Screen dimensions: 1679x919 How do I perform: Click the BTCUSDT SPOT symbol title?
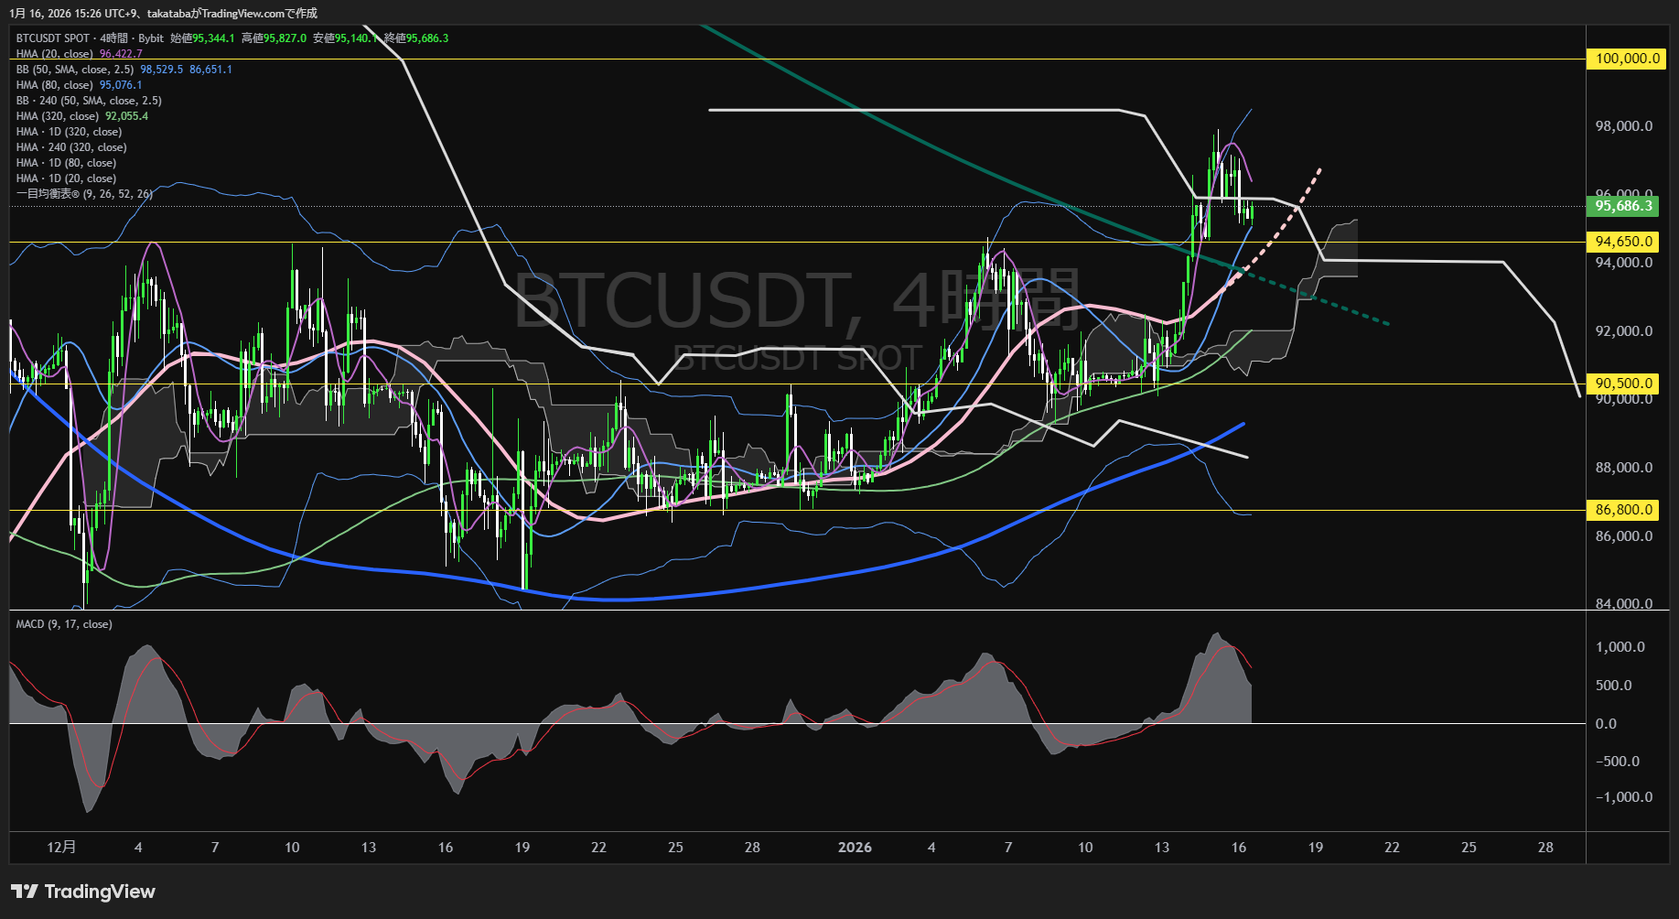click(52, 38)
